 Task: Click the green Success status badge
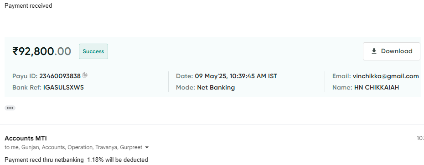click(93, 51)
